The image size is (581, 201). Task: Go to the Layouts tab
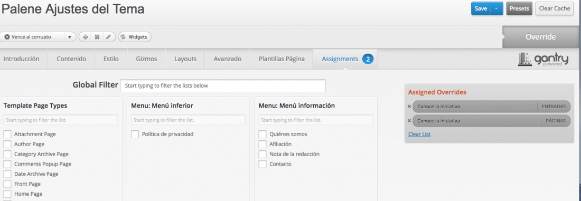coord(185,59)
